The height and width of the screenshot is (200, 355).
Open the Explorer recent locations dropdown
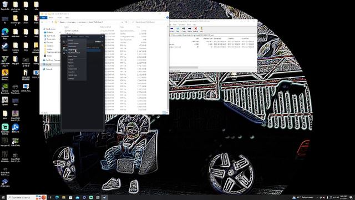pos(49,22)
